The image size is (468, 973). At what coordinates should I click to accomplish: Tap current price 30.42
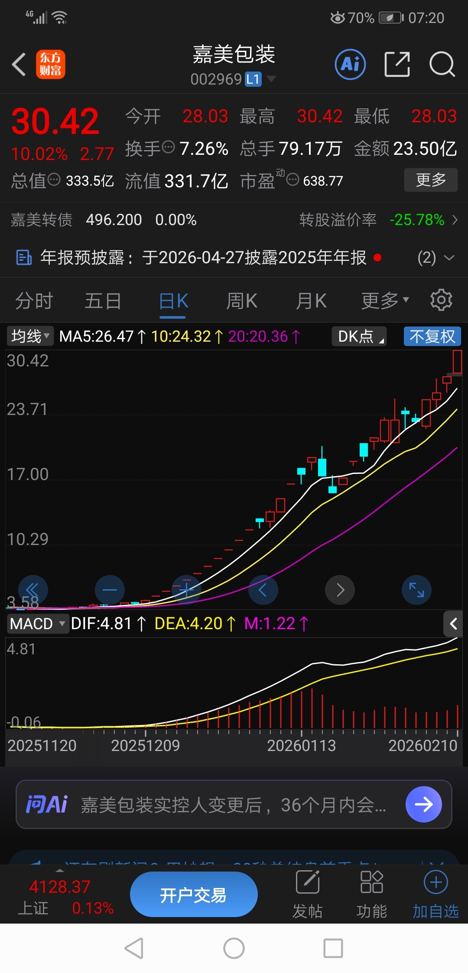point(55,121)
